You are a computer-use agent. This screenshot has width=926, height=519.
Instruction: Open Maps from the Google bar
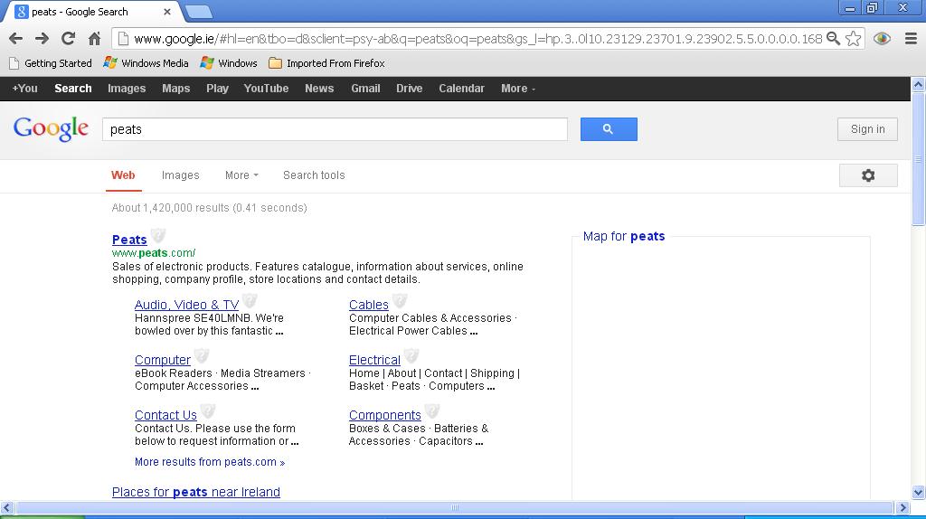coord(176,89)
